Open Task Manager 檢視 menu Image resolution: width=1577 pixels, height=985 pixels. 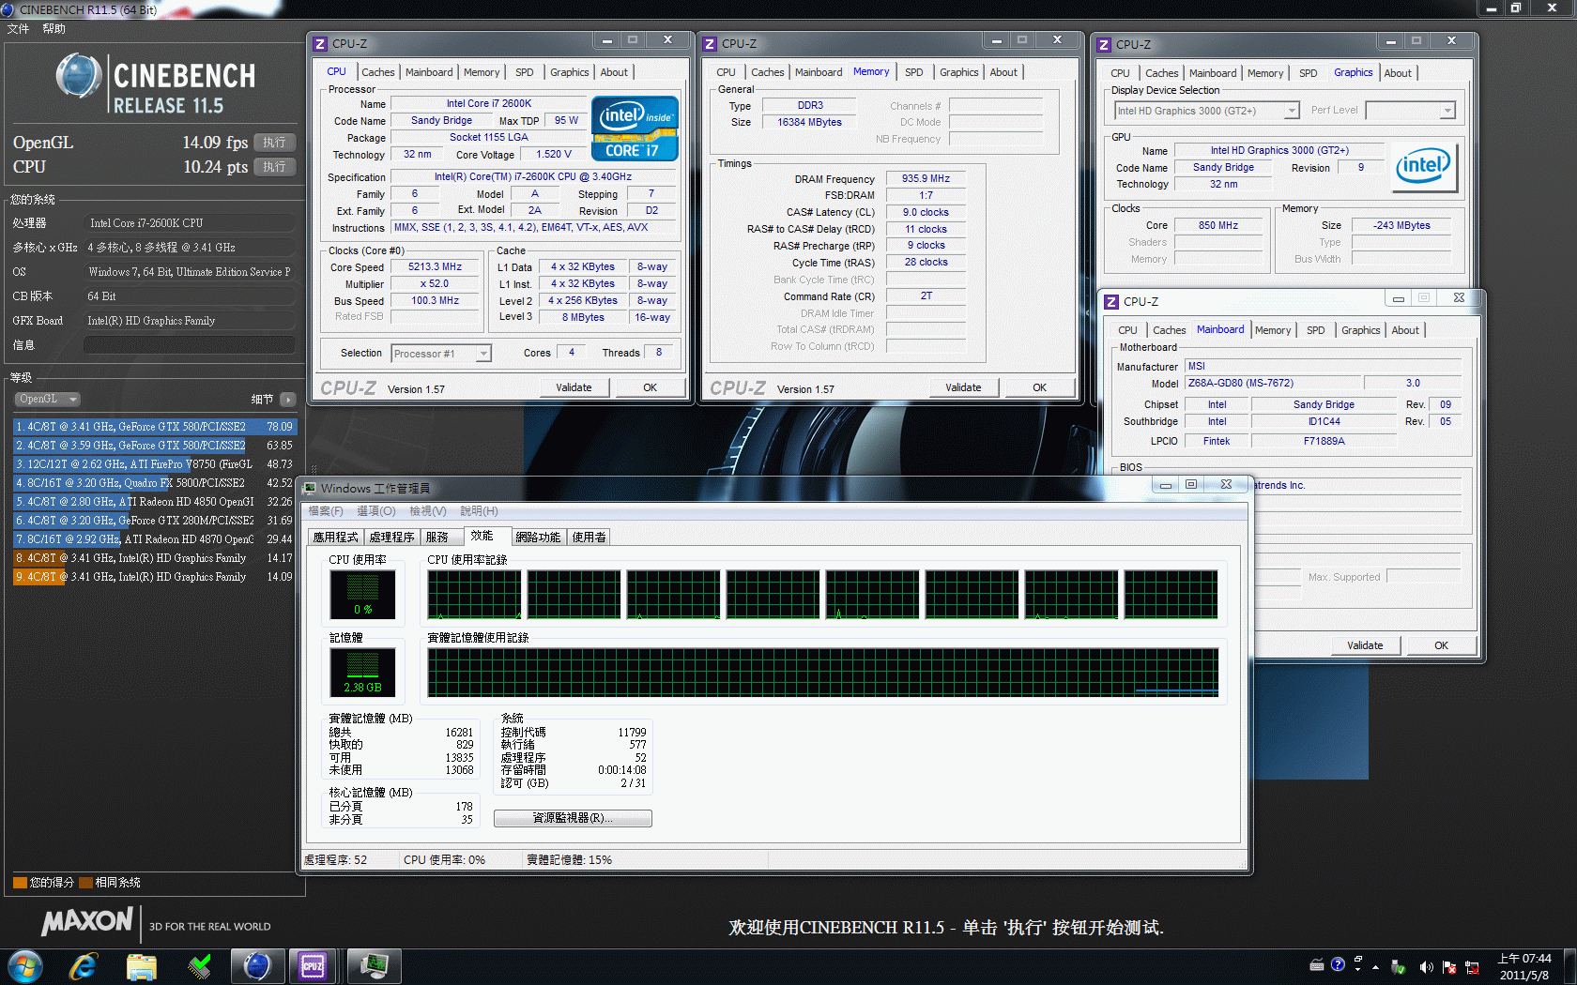[x=428, y=511]
